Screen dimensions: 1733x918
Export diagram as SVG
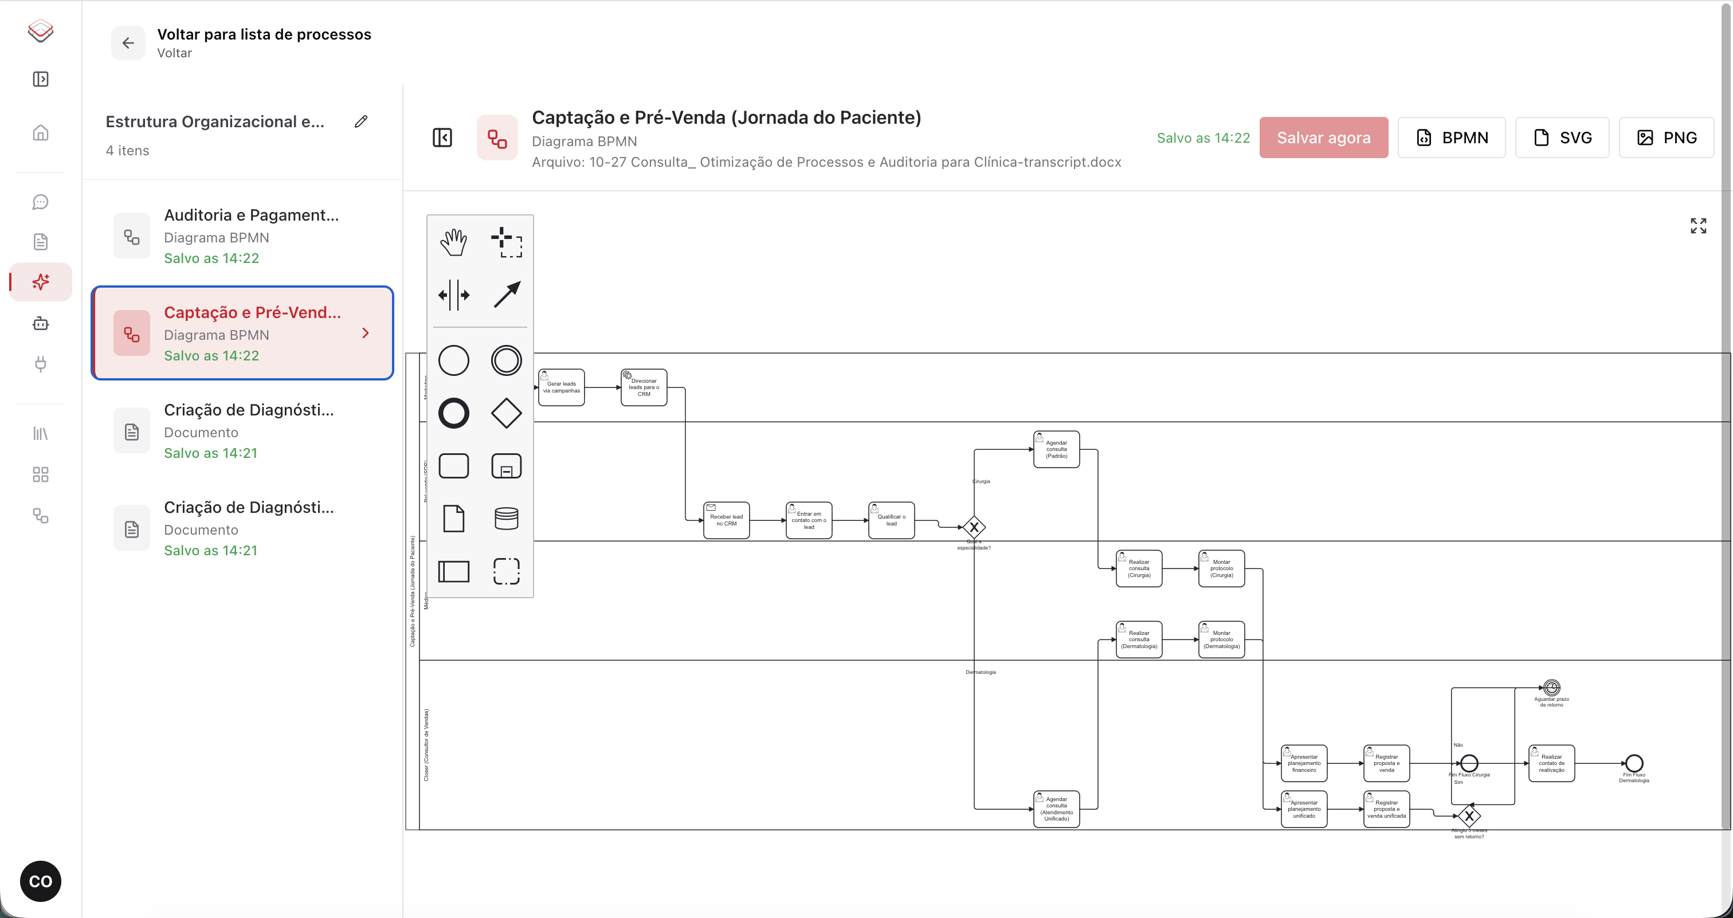[x=1562, y=137]
